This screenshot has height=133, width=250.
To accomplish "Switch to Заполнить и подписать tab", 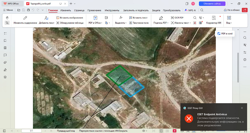I will tap(136, 10).
